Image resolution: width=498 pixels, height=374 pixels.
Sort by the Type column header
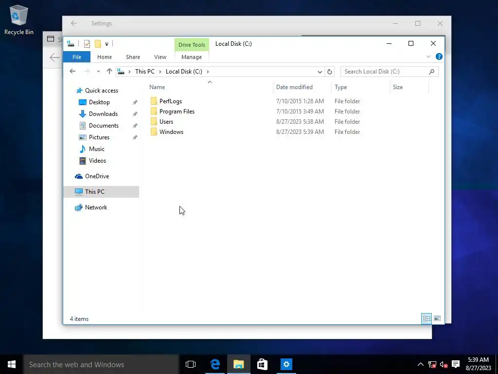(360, 87)
